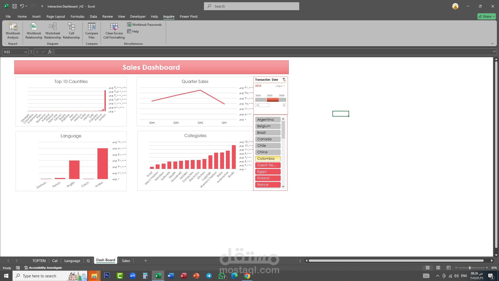Open Customize Quick Access Toolbar dropdown
This screenshot has height=281, width=499.
pos(42,6)
